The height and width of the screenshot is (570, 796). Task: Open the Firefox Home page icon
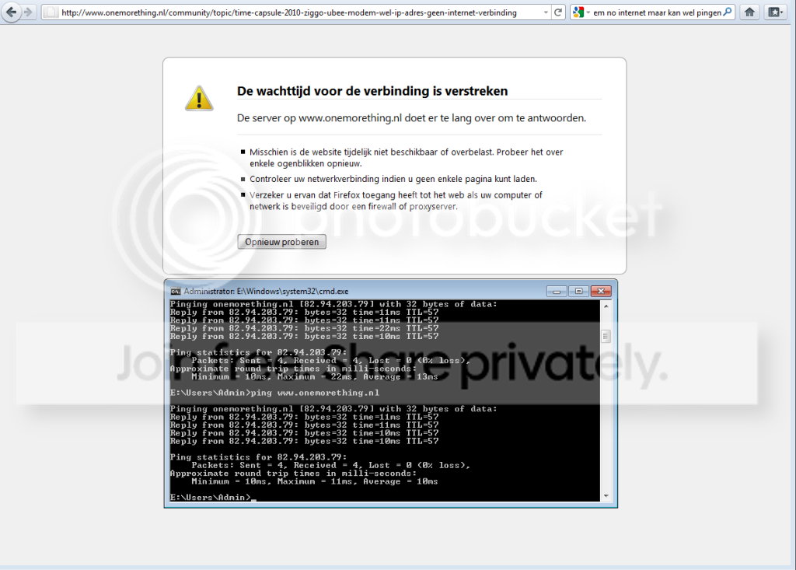(749, 12)
